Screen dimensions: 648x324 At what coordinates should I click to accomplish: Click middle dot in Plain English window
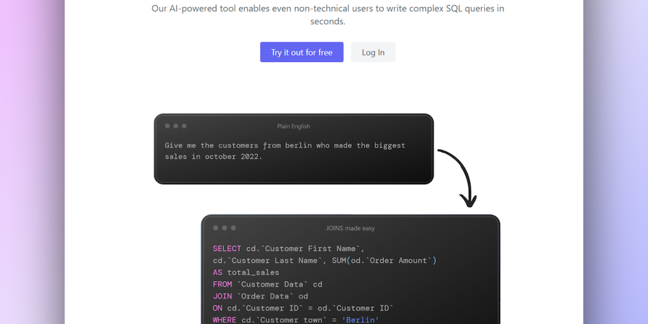click(x=176, y=126)
